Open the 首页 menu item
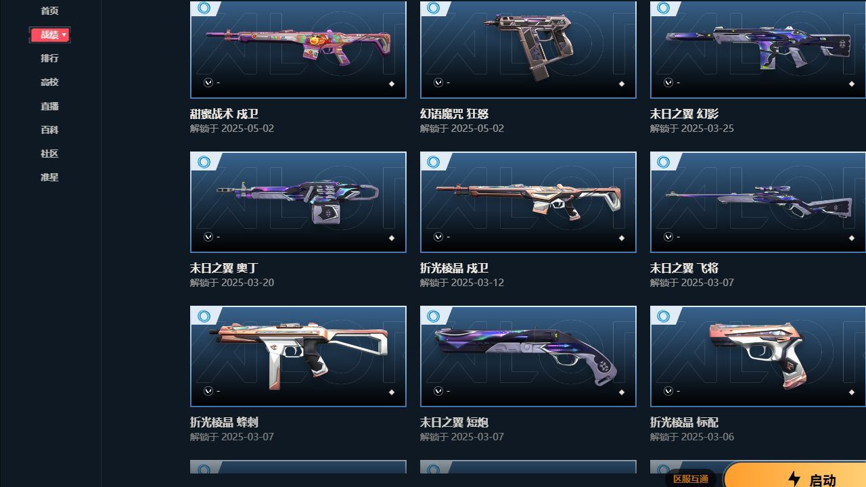Image resolution: width=866 pixels, height=487 pixels. 49,11
